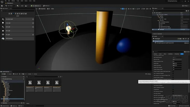The width and height of the screenshot is (190, 107).
Task: Select the Spot Light actor icon
Action: click(x=3, y=27)
